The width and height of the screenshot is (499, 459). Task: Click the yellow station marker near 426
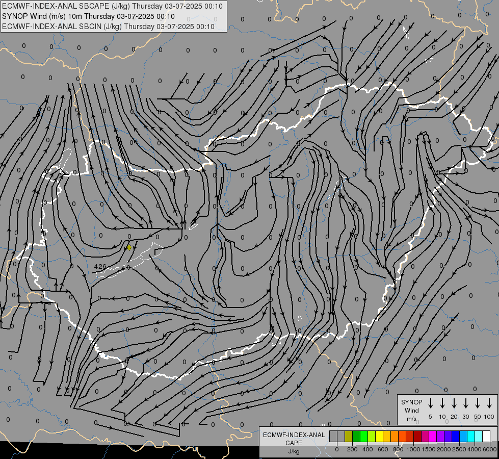tap(129, 247)
